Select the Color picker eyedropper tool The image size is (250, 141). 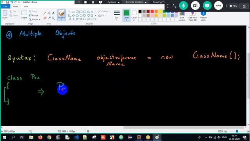(49, 18)
